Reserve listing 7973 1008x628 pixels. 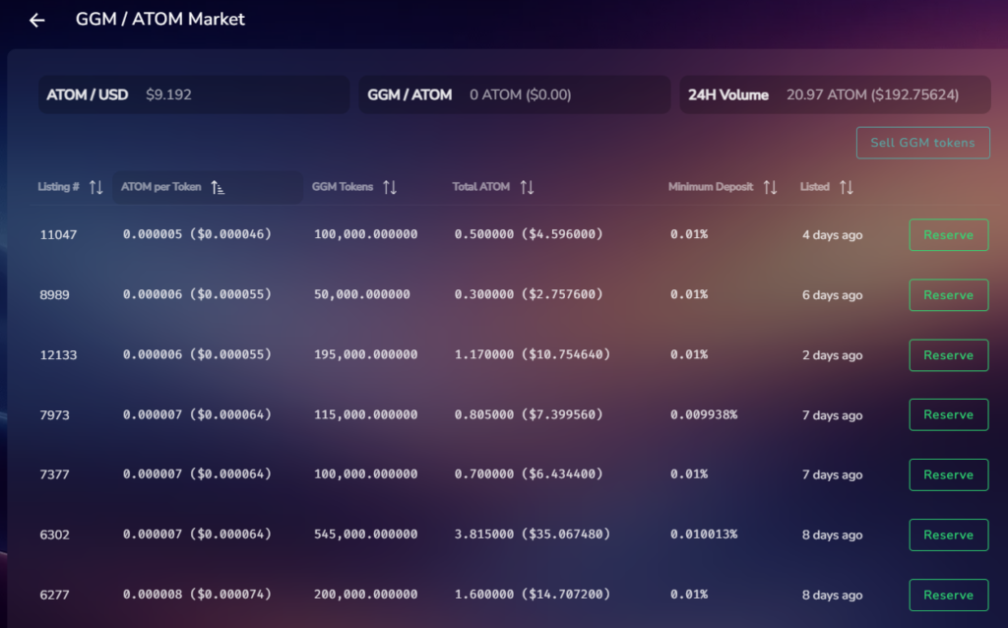pyautogui.click(x=948, y=414)
